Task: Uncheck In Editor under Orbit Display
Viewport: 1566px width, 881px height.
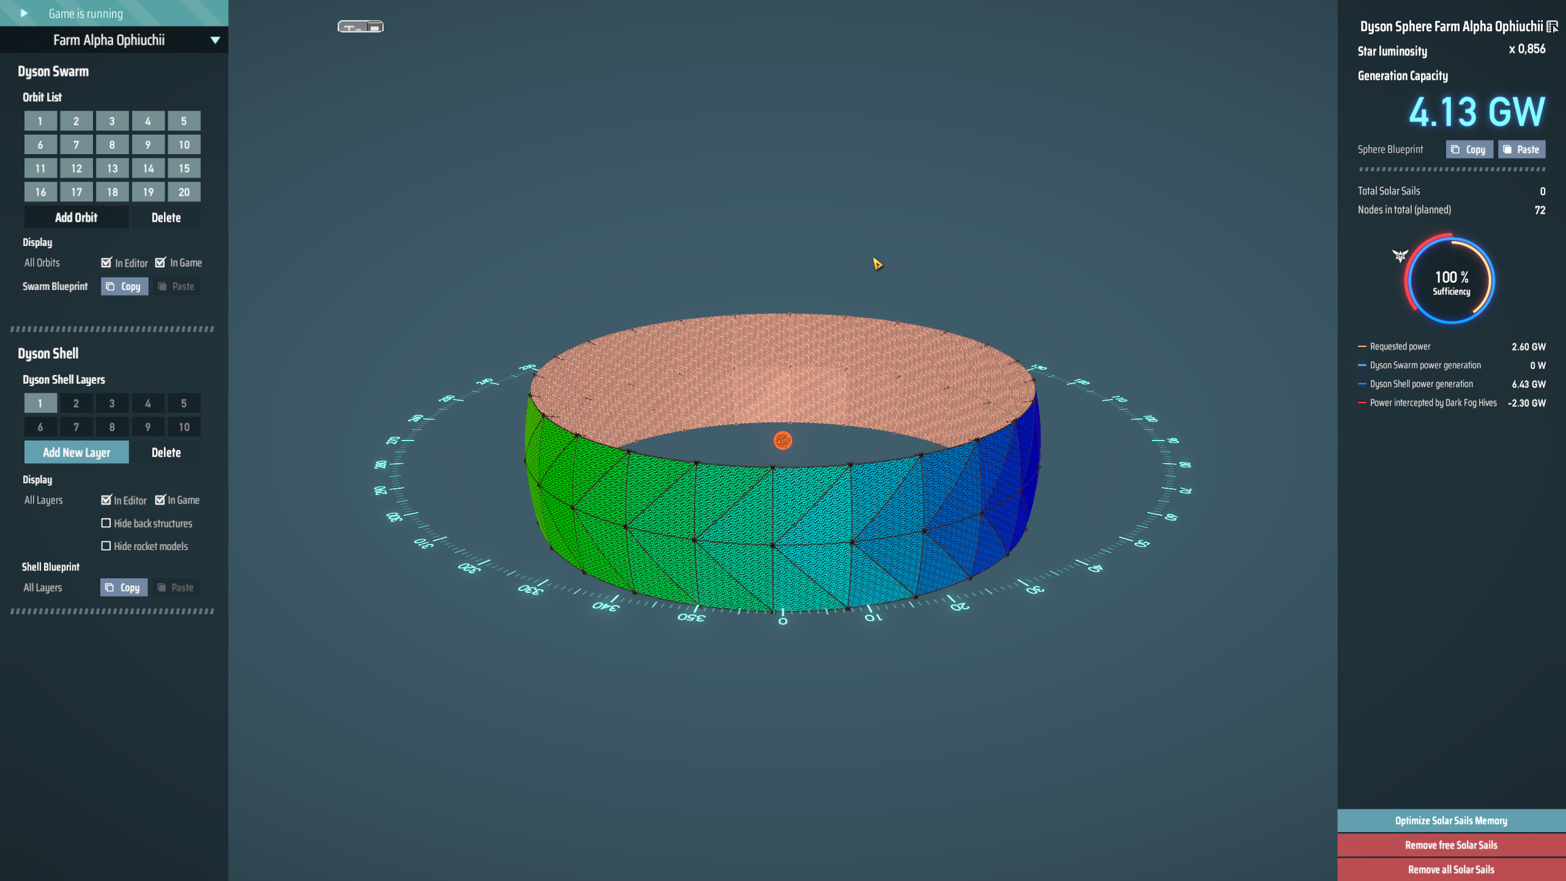Action: (x=106, y=262)
